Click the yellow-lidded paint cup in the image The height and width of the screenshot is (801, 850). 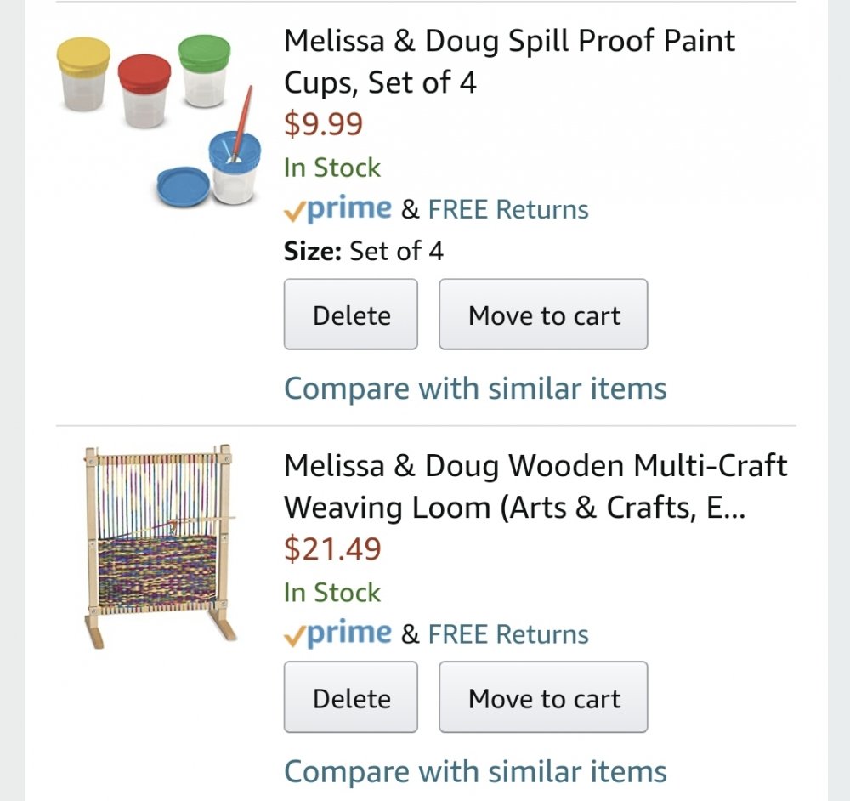point(83,72)
